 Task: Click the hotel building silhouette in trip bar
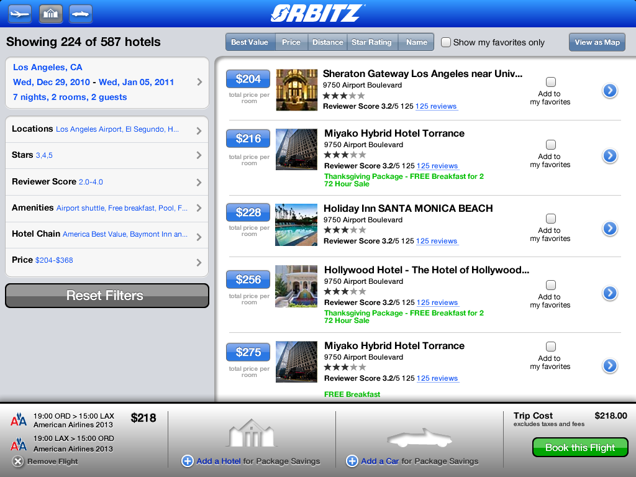pyautogui.click(x=252, y=433)
